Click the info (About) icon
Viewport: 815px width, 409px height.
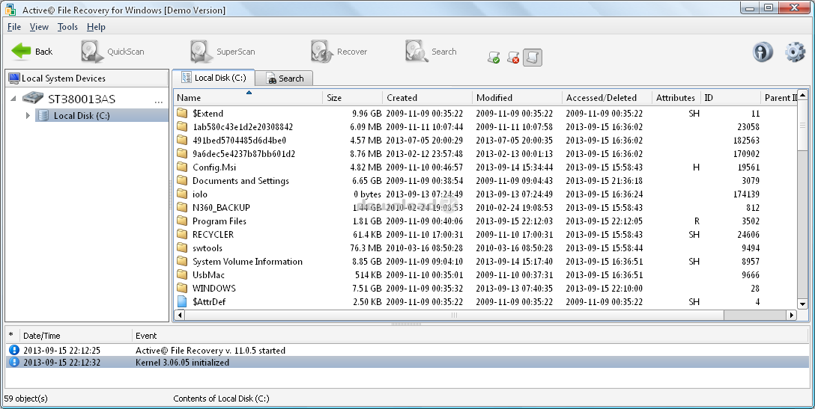pos(763,52)
